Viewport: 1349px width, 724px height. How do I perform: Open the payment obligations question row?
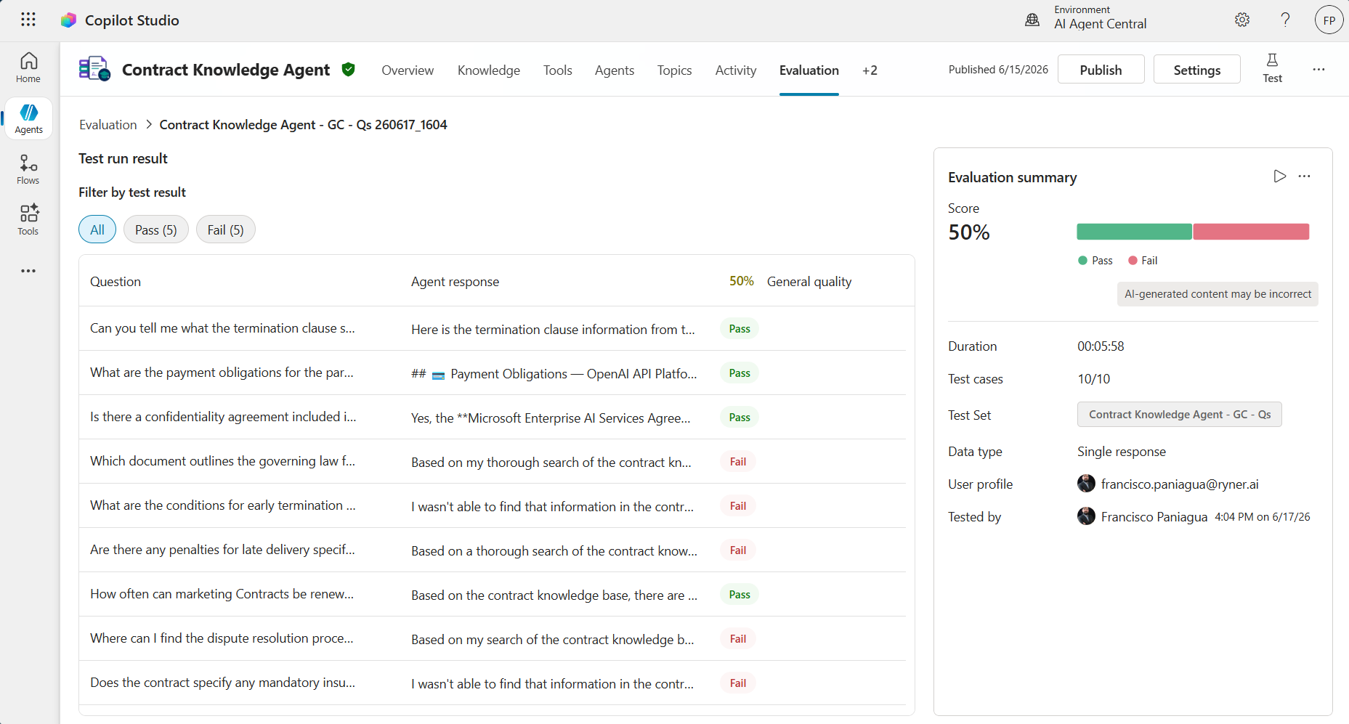point(493,373)
